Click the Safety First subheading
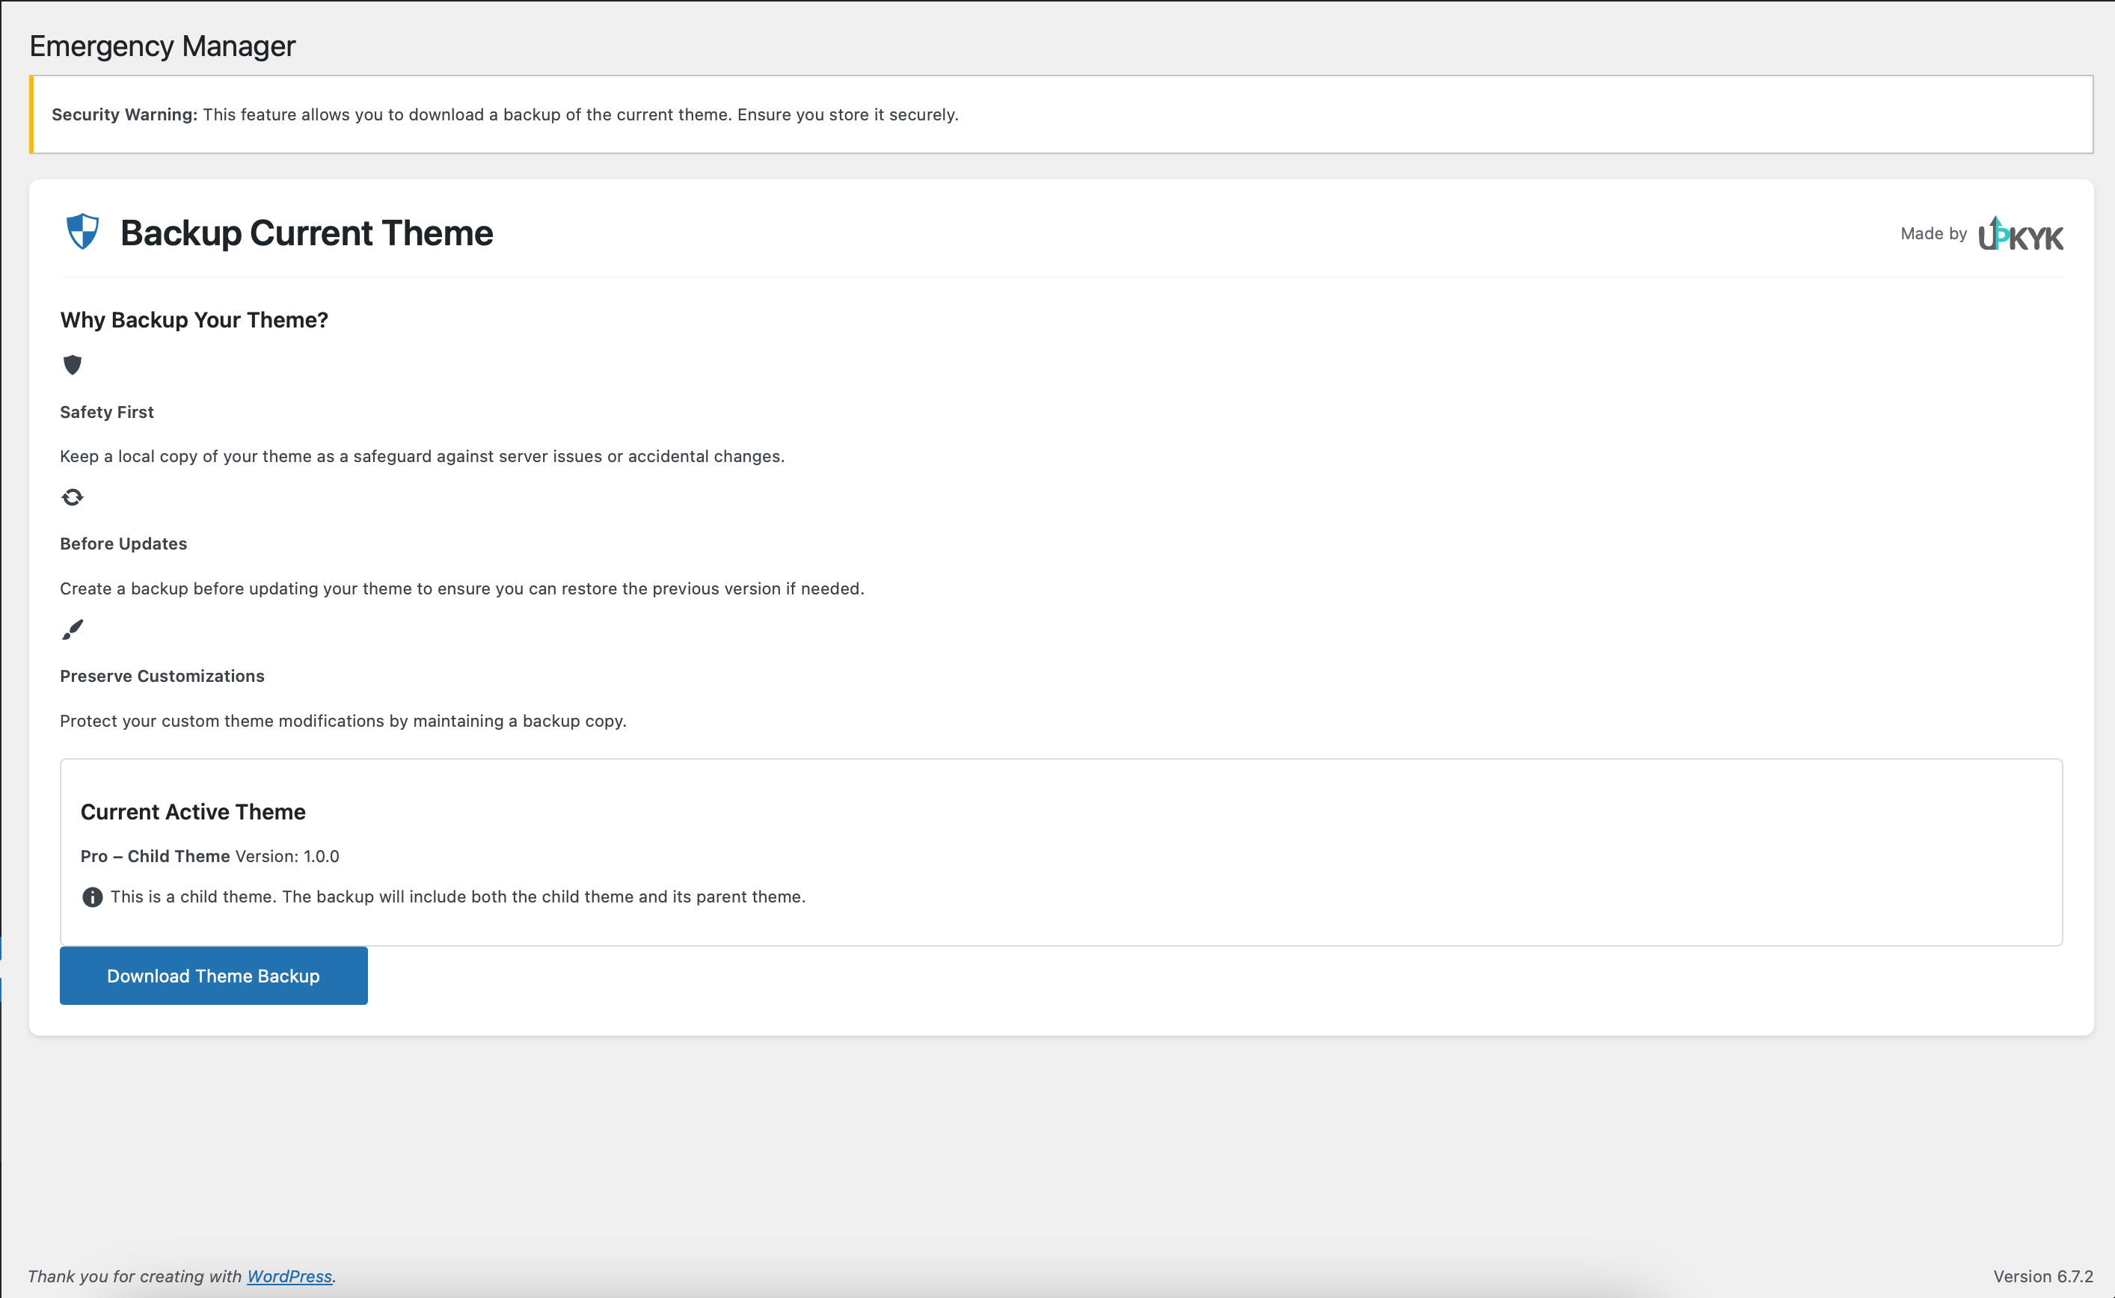 pos(106,412)
